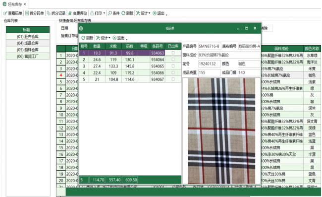
Task: Select warehouse (04) 成品仓库
Action: pyautogui.click(x=28, y=43)
